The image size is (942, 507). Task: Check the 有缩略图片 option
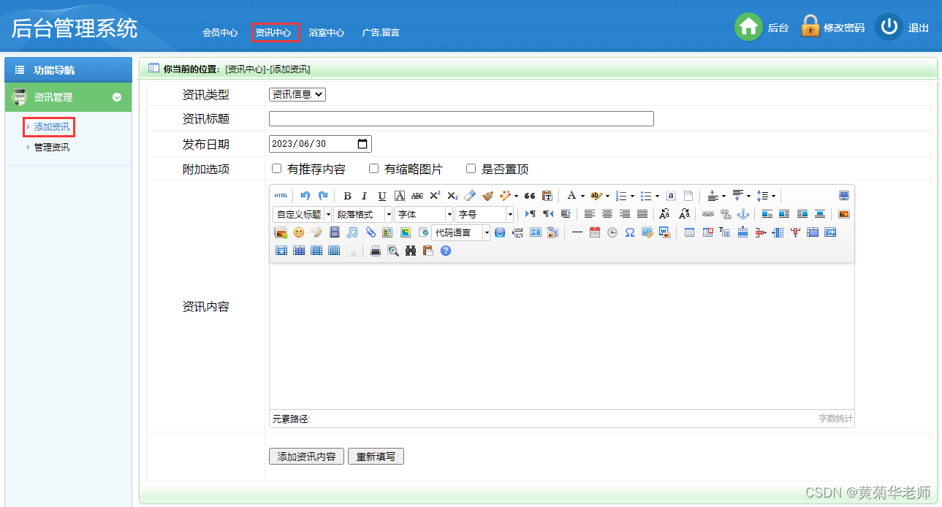373,169
